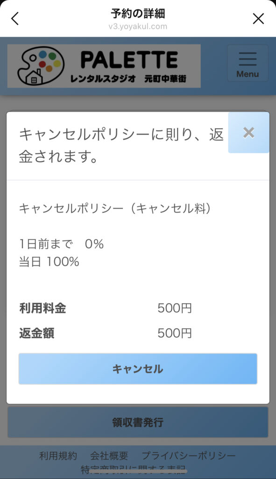Viewport: 276px width, 479px height.
Task: Open the 特定商取引に関する表記 link
Action: pos(133,470)
